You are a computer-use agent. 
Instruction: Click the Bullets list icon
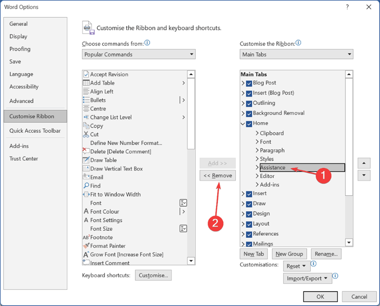86,100
